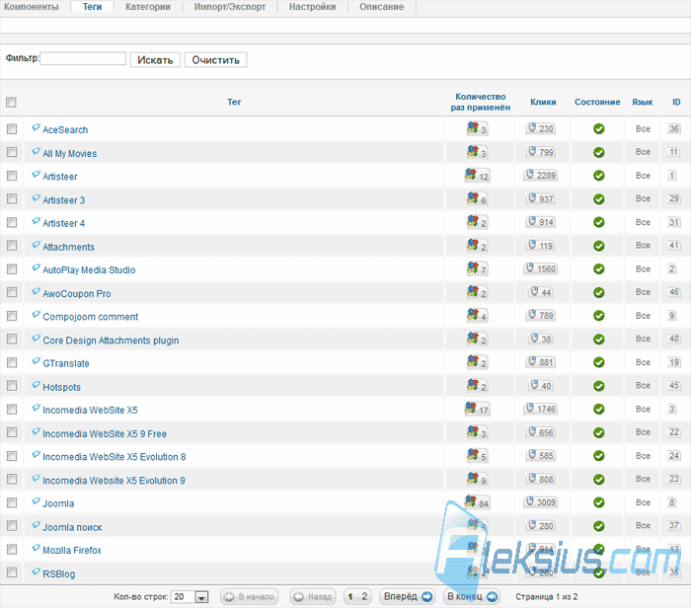Toggle published state icon for All My Movies
This screenshot has width=691, height=608.
coord(598,152)
